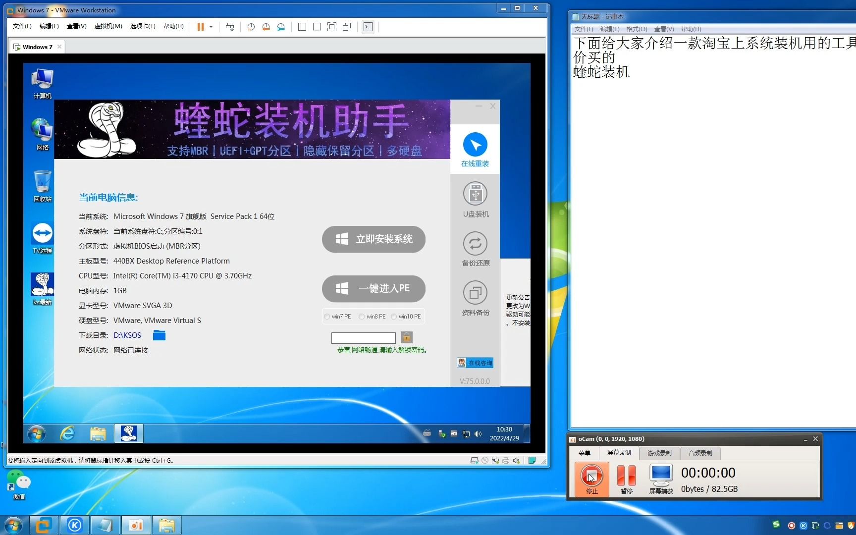Click the 一键进入PE button

tap(374, 288)
